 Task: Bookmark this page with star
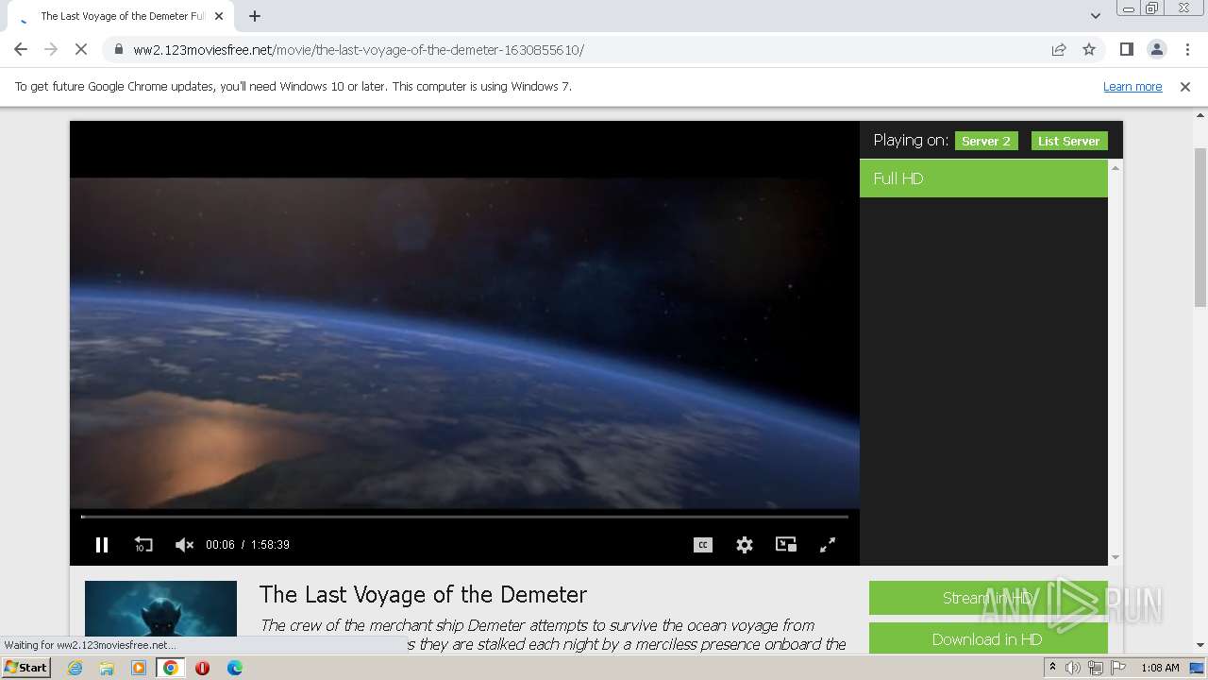1089,49
